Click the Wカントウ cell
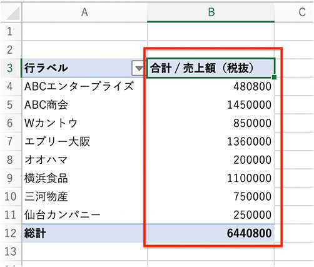This screenshot has width=314, height=267. point(84,123)
